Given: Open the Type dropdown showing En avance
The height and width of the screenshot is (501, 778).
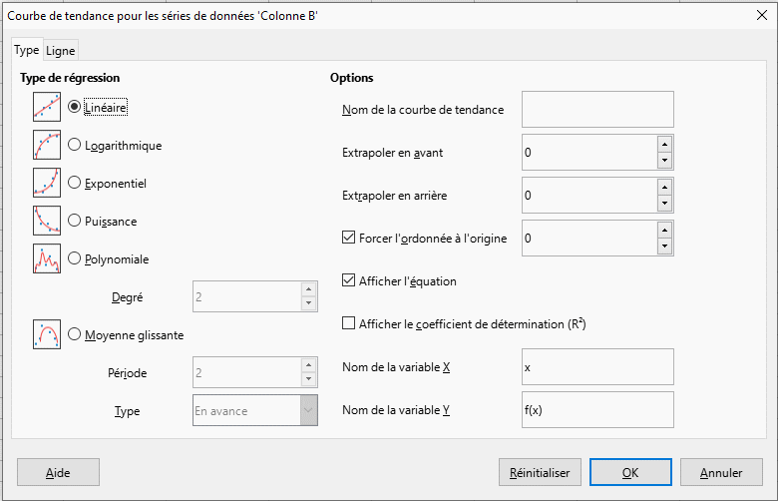Looking at the screenshot, I should [307, 410].
